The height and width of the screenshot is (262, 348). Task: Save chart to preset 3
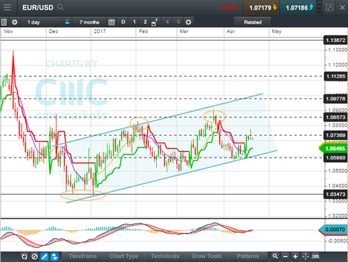(155, 22)
